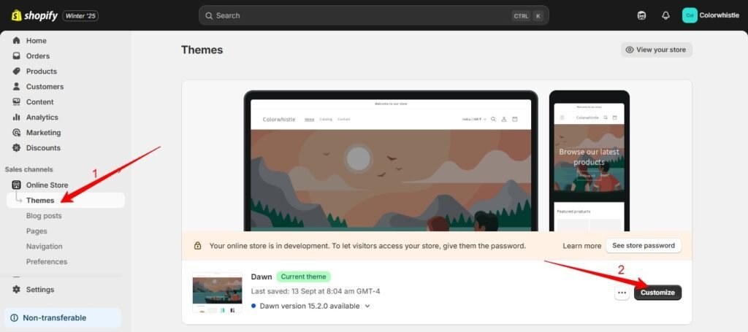Click the Customers person icon

[x=16, y=86]
